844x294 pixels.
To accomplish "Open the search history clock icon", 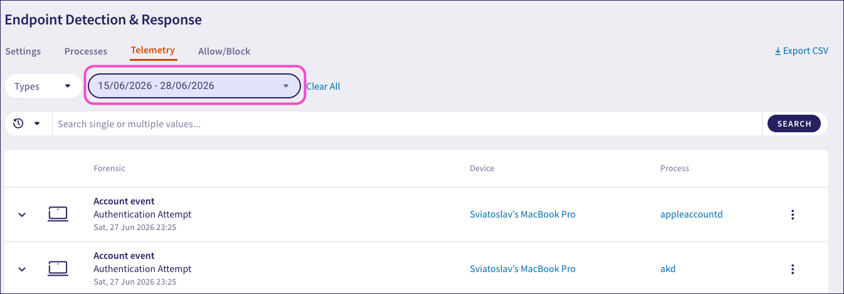I will click(18, 123).
